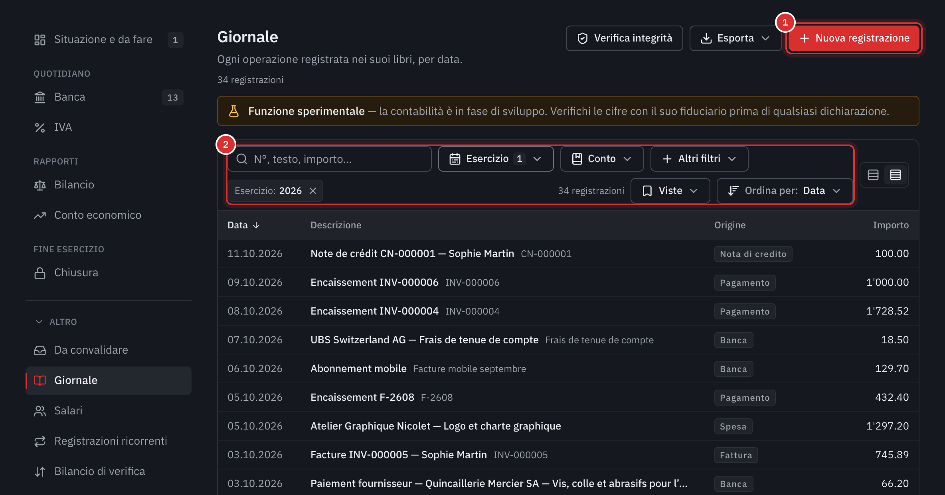Screen dimensions: 945x495
Task: Click the Spesa origin badge
Action: 733,426
